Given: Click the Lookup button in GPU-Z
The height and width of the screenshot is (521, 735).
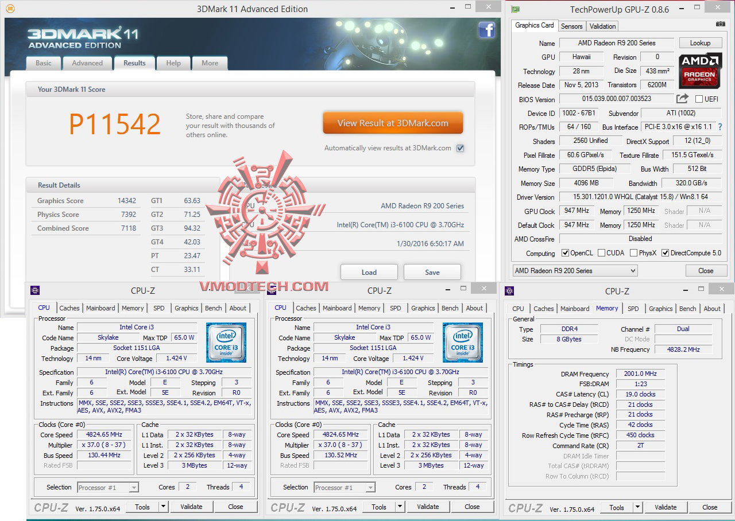Looking at the screenshot, I should click(x=700, y=43).
